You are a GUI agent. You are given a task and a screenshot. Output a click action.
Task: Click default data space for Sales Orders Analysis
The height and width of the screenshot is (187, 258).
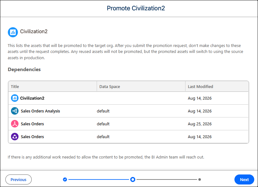(103, 111)
